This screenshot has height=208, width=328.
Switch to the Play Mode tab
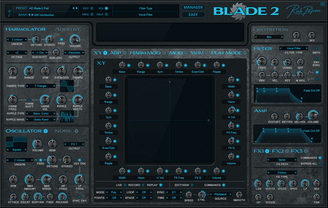click(227, 53)
